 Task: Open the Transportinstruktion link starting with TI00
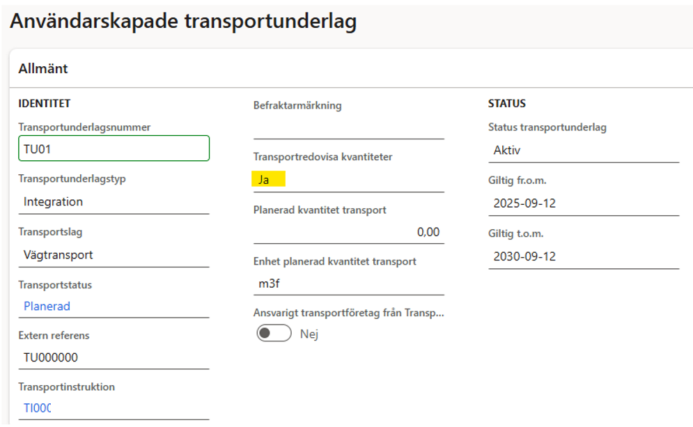pyautogui.click(x=38, y=408)
